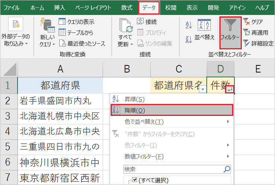Select column A header
Image resolution: width=275 pixels, height=185 pixels.
click(x=60, y=69)
